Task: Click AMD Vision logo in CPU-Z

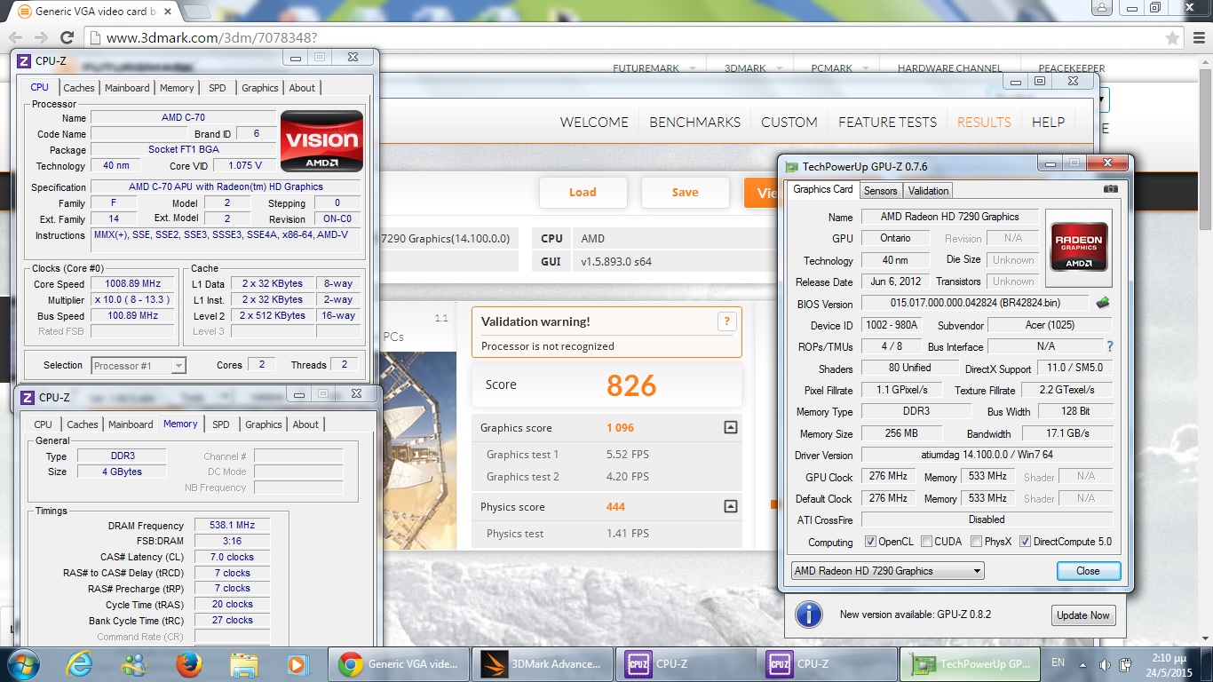Action: pos(321,141)
